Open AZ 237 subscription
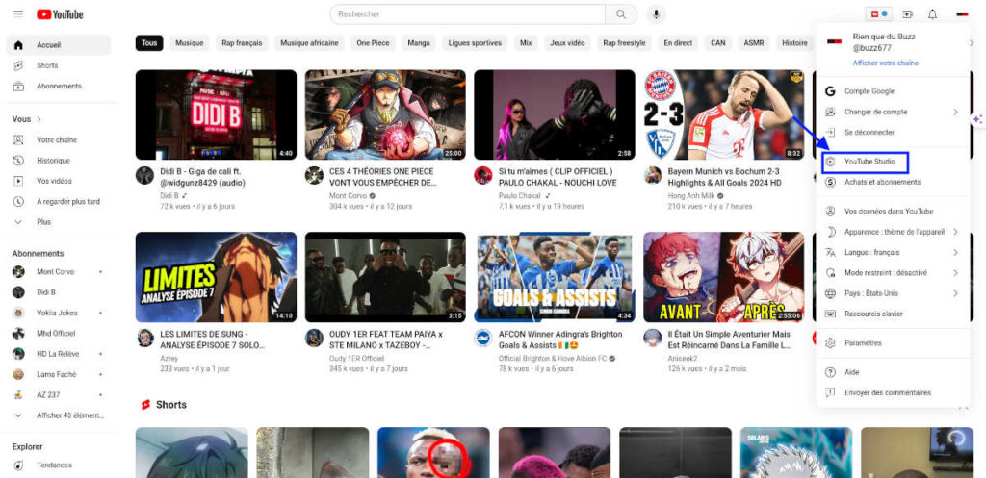Screen dimensions: 986x478 point(59,395)
